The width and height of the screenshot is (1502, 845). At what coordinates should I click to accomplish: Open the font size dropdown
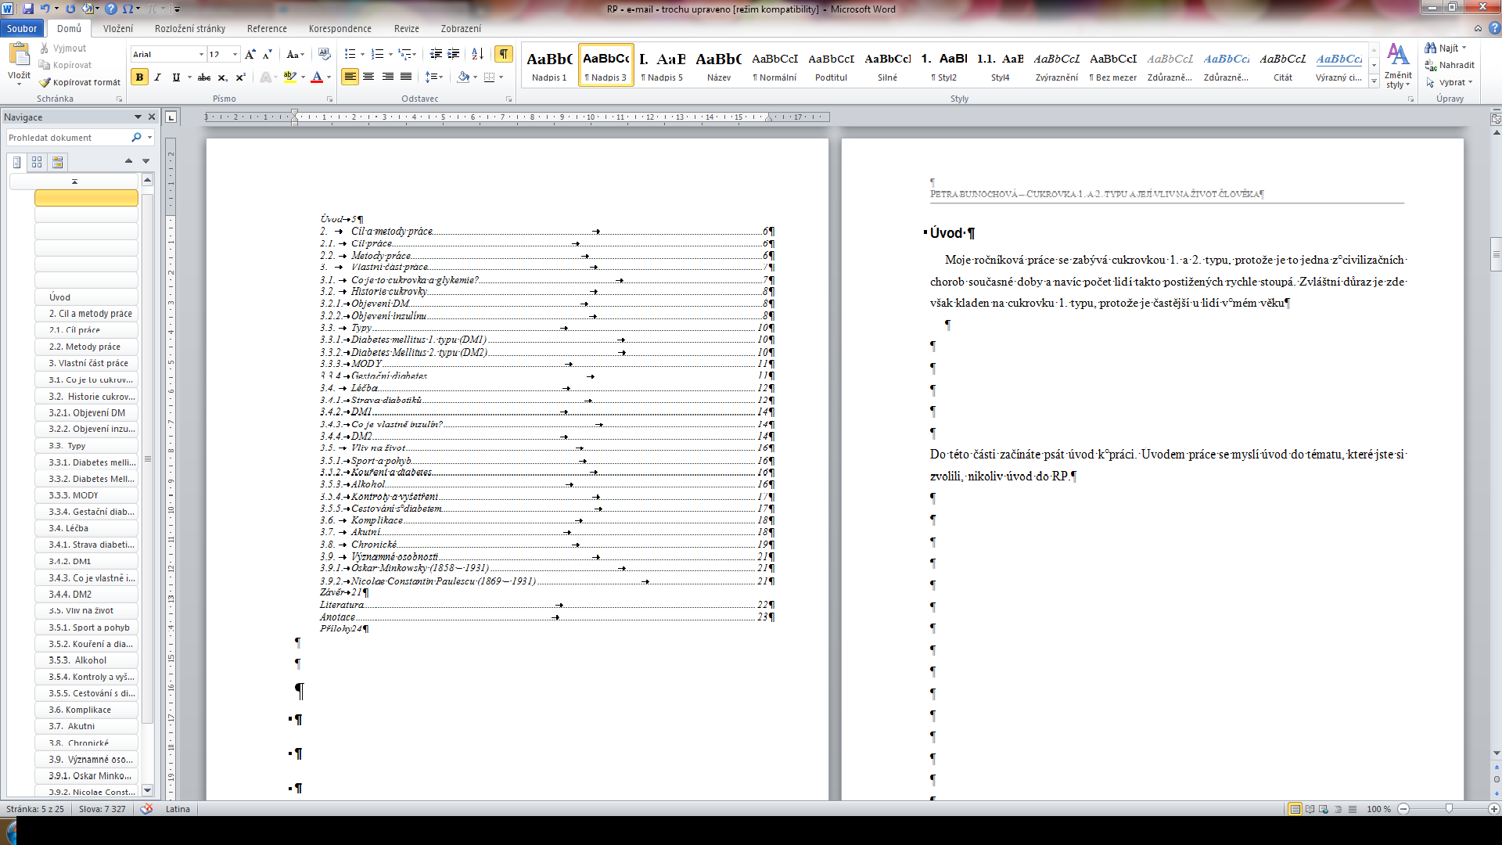(x=235, y=55)
